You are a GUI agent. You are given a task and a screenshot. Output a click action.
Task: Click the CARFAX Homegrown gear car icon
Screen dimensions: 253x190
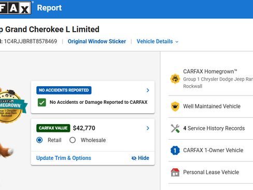(x=175, y=79)
